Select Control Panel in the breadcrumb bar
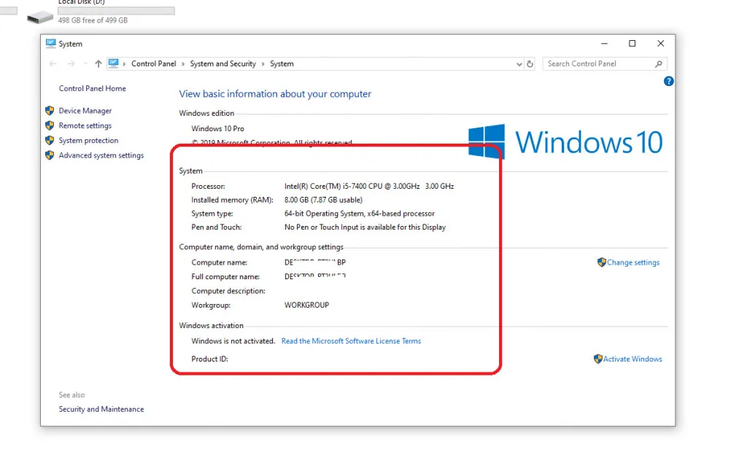747x460 pixels. [154, 64]
